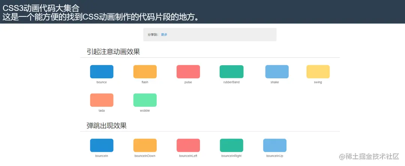Image resolution: width=405 pixels, height=166 pixels.
Task: Click the subtitle 这是一个能方便的找到CSS动画制作的代码片段的地方
Action: (x=101, y=17)
